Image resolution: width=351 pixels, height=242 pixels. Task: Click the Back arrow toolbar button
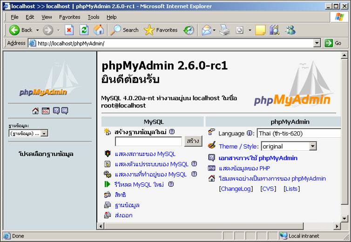14,30
